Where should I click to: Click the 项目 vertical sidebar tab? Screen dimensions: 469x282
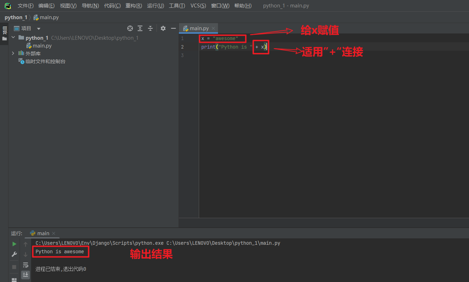[x=5, y=30]
